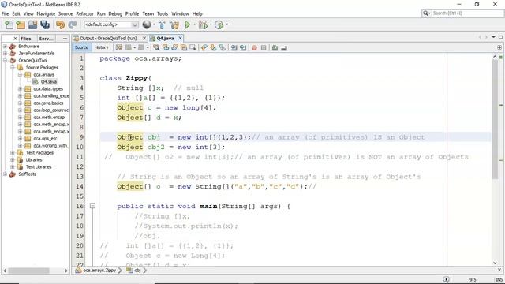Collapse the main method code fold
505x284 pixels.
tap(92, 206)
